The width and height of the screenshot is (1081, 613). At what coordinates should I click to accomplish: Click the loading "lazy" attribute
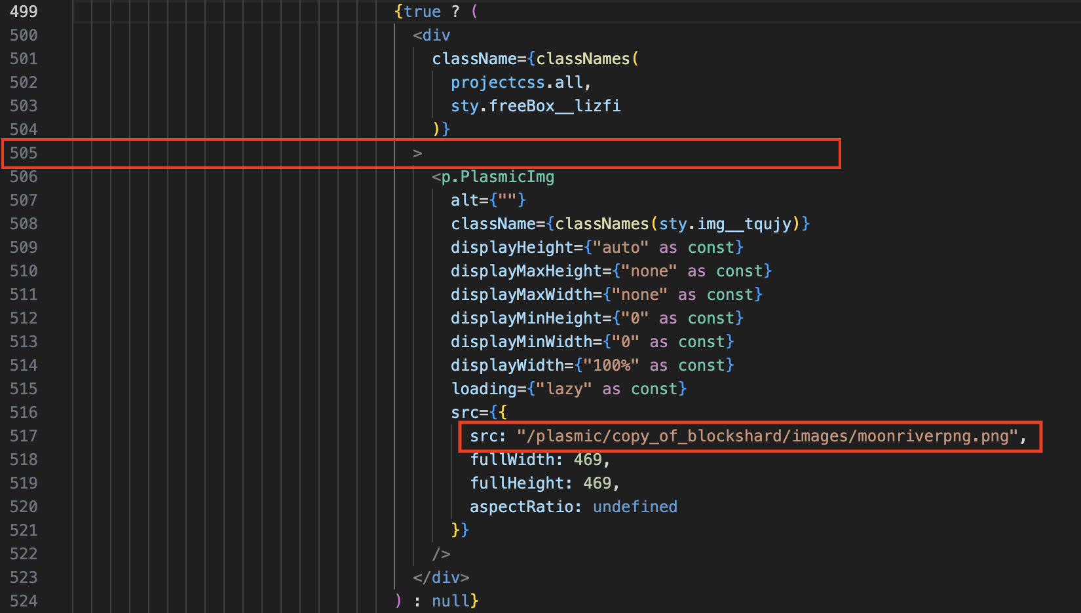tap(563, 389)
